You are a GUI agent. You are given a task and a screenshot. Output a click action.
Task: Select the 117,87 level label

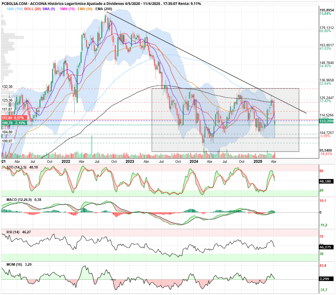click(x=7, y=109)
